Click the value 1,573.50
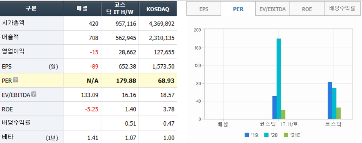This screenshot has height=143, width=362. coord(163,67)
